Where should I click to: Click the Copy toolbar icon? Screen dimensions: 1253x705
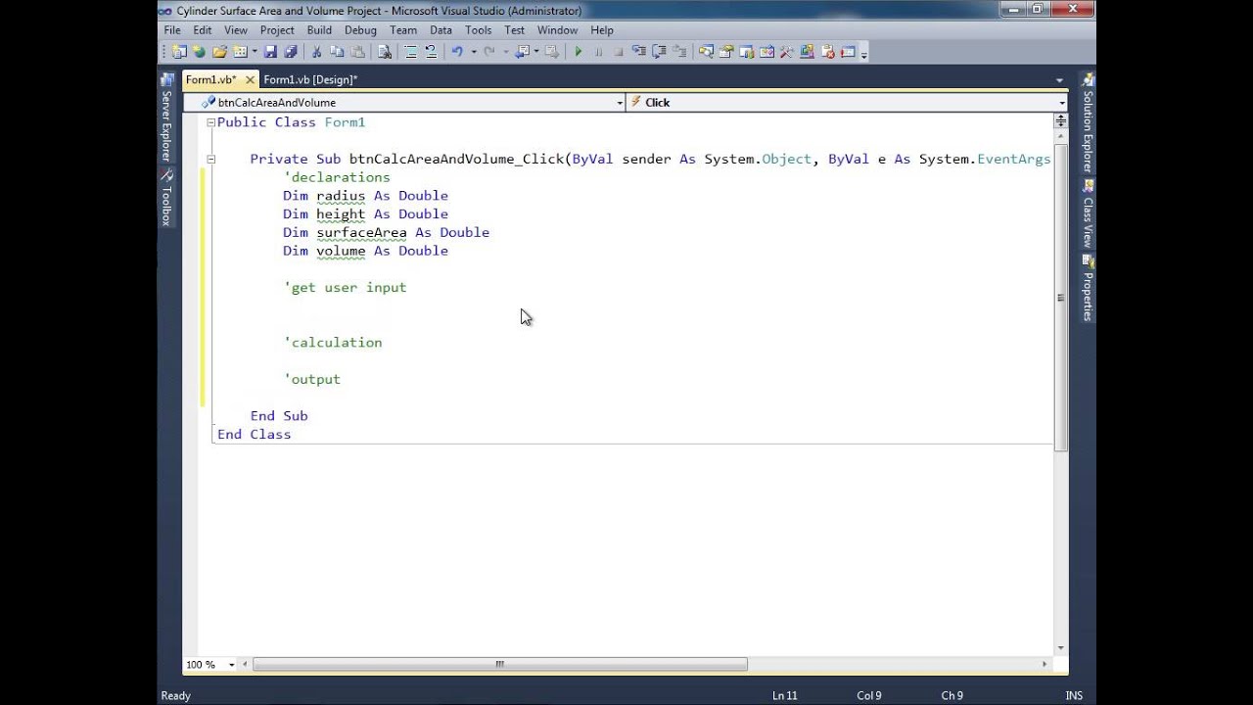(x=337, y=51)
